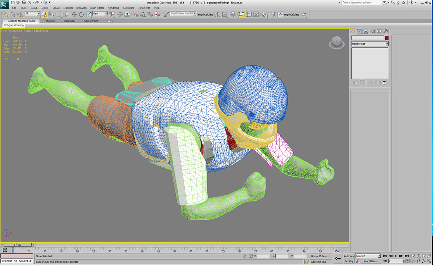The image size is (433, 265).
Task: Open Curve Editor from the main toolbar
Action: tap(248, 14)
